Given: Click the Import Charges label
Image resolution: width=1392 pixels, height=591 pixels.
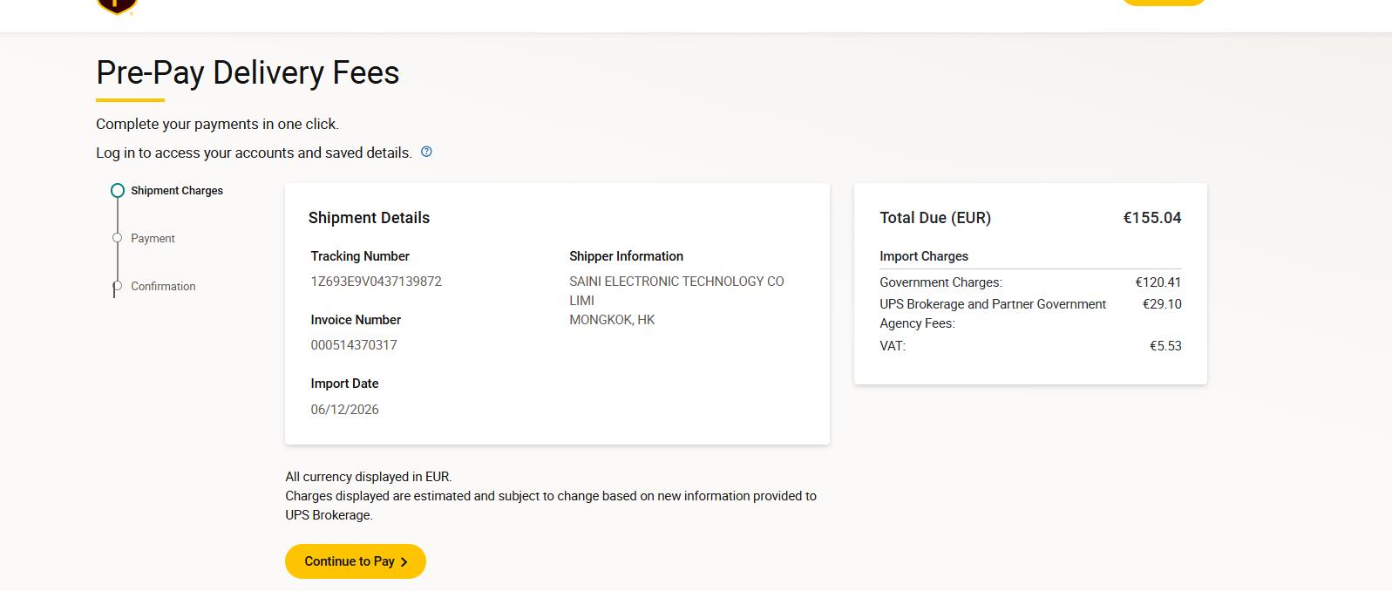Looking at the screenshot, I should (x=924, y=256).
